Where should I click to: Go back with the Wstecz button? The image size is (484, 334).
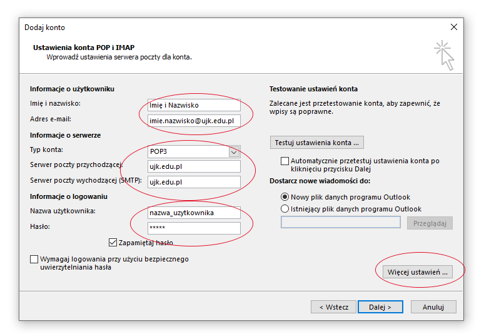[333, 307]
